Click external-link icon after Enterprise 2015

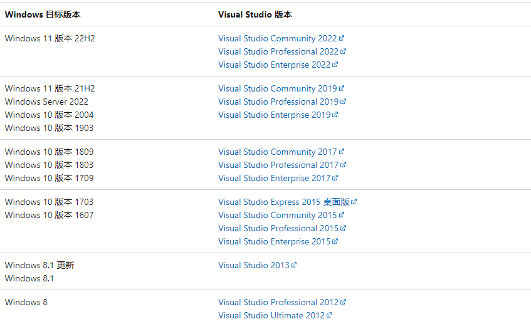(335, 241)
